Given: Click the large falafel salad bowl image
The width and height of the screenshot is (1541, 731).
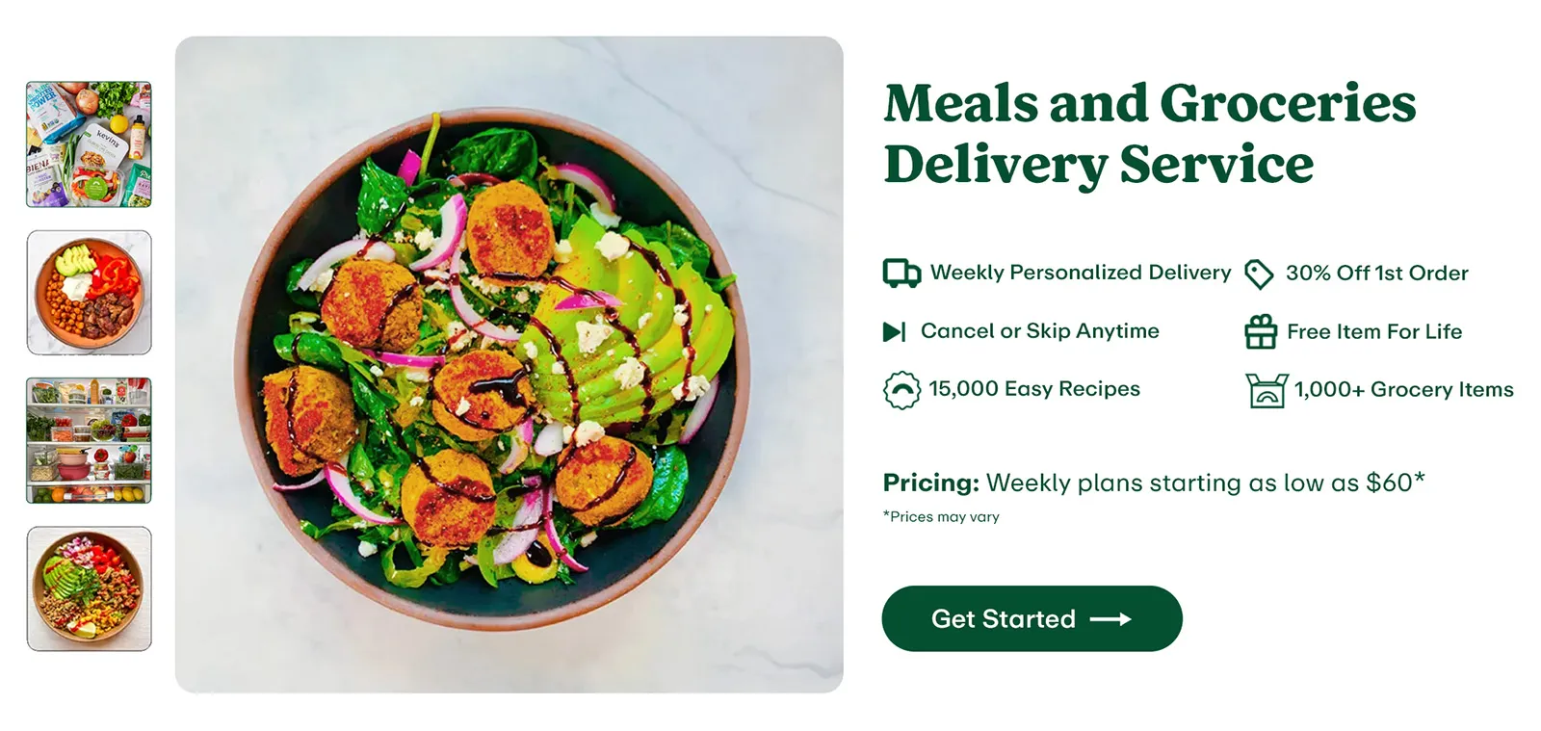Looking at the screenshot, I should [509, 364].
